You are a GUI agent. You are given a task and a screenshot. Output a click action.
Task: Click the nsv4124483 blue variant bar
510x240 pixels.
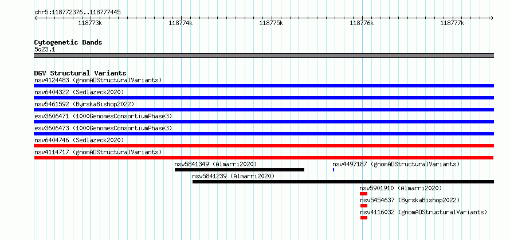(x=264, y=86)
